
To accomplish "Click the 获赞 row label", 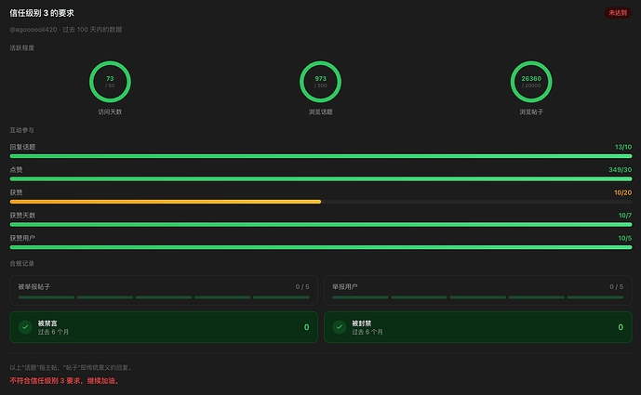I will (17, 192).
